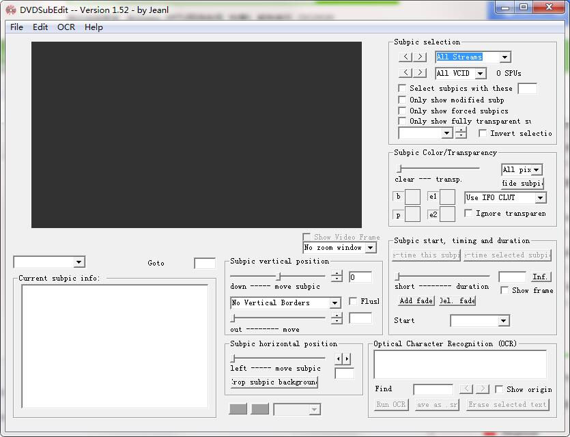Click the out-move slider
Screen dimensions: 570x437
(278, 318)
